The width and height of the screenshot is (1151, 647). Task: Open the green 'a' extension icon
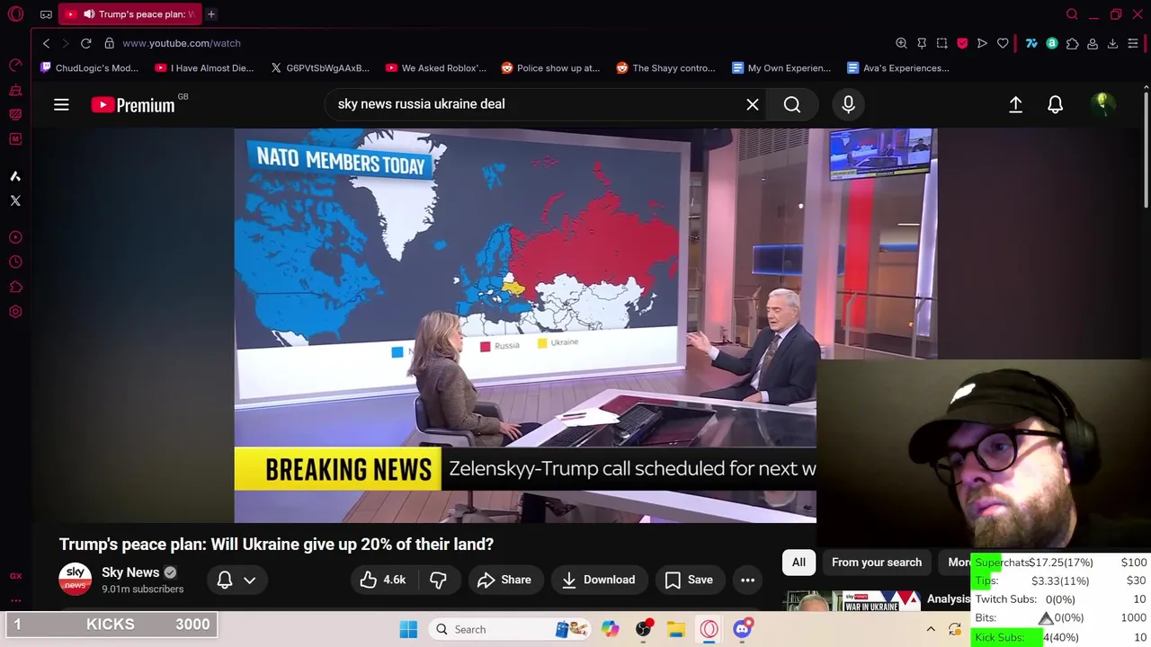1051,43
